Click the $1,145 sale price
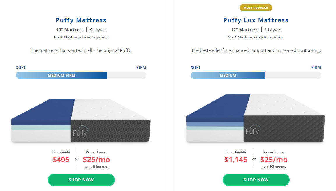 236,160
